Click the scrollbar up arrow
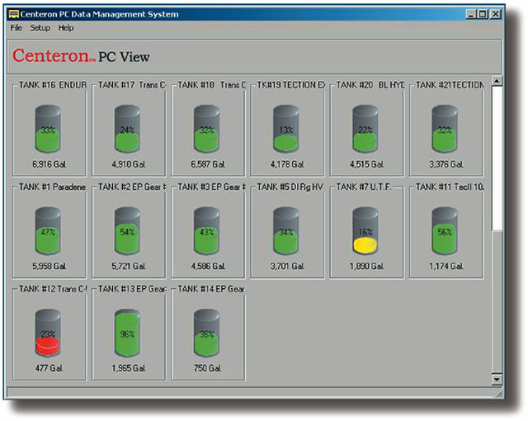Viewport: 528px width, 421px height. tap(497, 81)
